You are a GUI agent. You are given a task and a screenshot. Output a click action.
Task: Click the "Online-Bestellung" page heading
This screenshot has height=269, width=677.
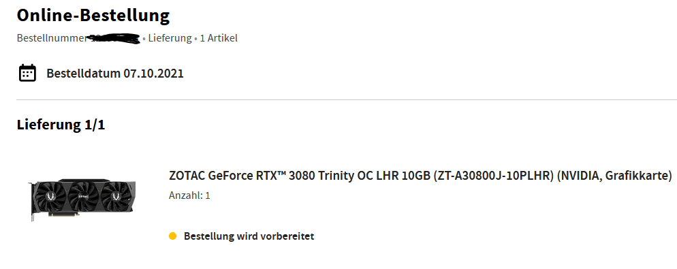[93, 15]
